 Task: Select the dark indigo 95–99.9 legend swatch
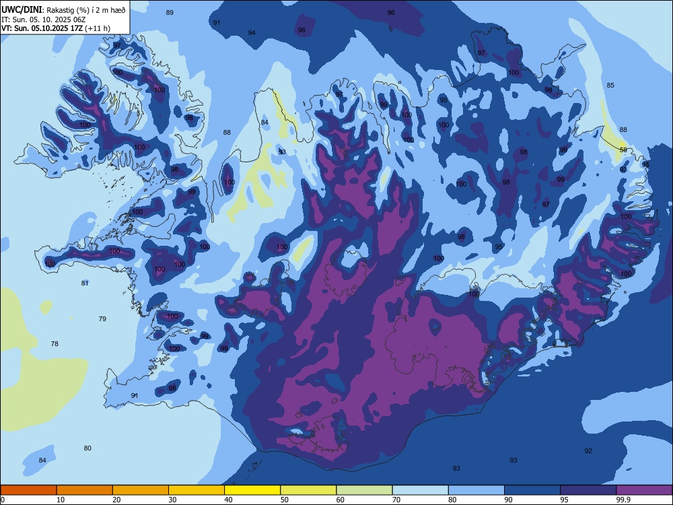[x=588, y=490]
